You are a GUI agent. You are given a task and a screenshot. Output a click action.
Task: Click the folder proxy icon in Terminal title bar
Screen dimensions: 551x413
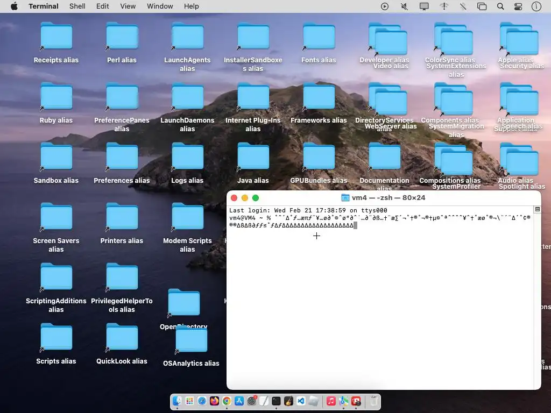345,198
